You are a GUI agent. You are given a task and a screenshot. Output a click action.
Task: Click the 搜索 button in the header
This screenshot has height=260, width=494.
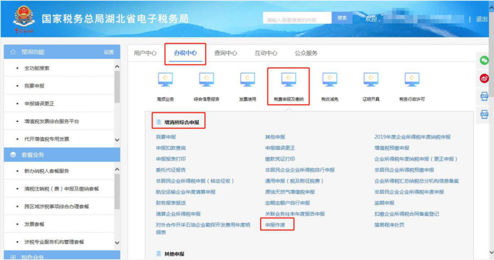click(342, 18)
